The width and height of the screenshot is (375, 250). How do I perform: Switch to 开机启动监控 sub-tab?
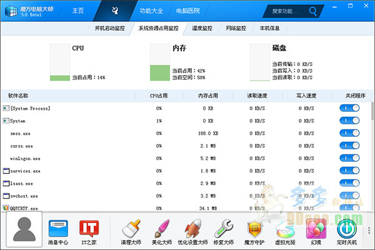(x=110, y=28)
